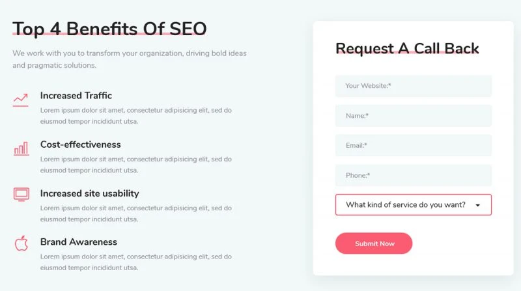The width and height of the screenshot is (521, 291).
Task: Click the Top 4 Benefits Of SEO title
Action: 109,29
